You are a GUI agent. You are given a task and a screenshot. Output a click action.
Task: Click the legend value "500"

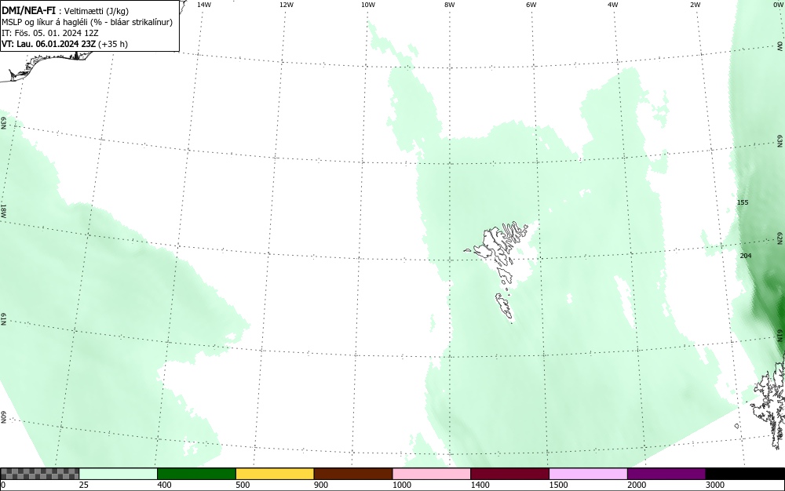click(x=243, y=485)
